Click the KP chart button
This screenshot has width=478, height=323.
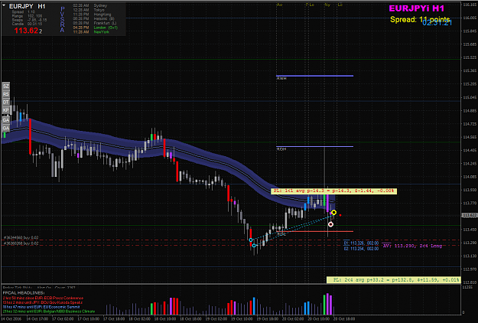point(6,110)
